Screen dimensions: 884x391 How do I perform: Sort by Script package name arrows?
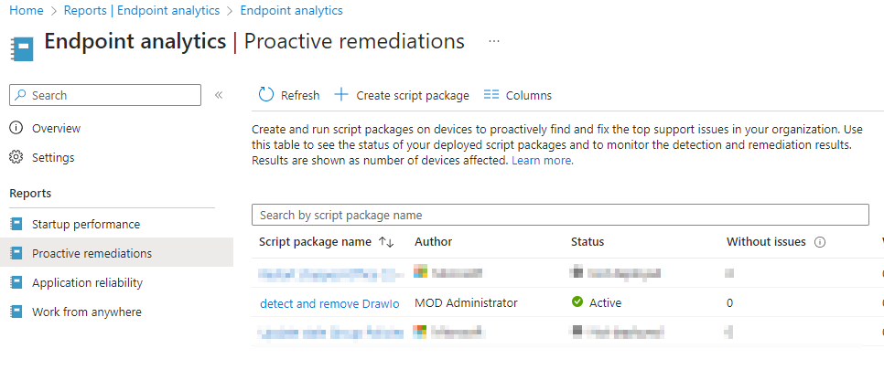coord(386,242)
